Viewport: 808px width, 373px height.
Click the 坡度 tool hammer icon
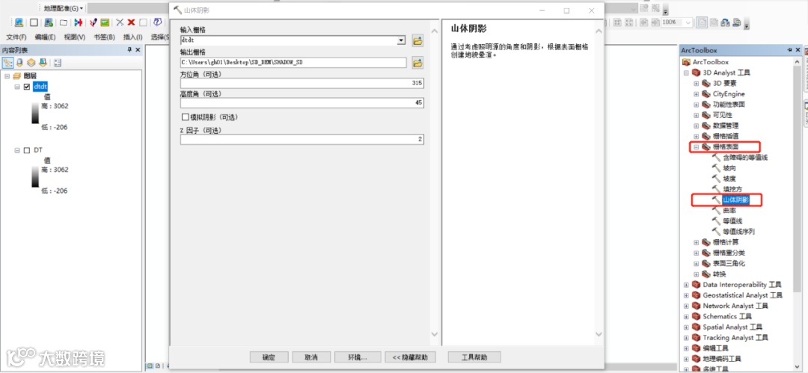point(716,178)
